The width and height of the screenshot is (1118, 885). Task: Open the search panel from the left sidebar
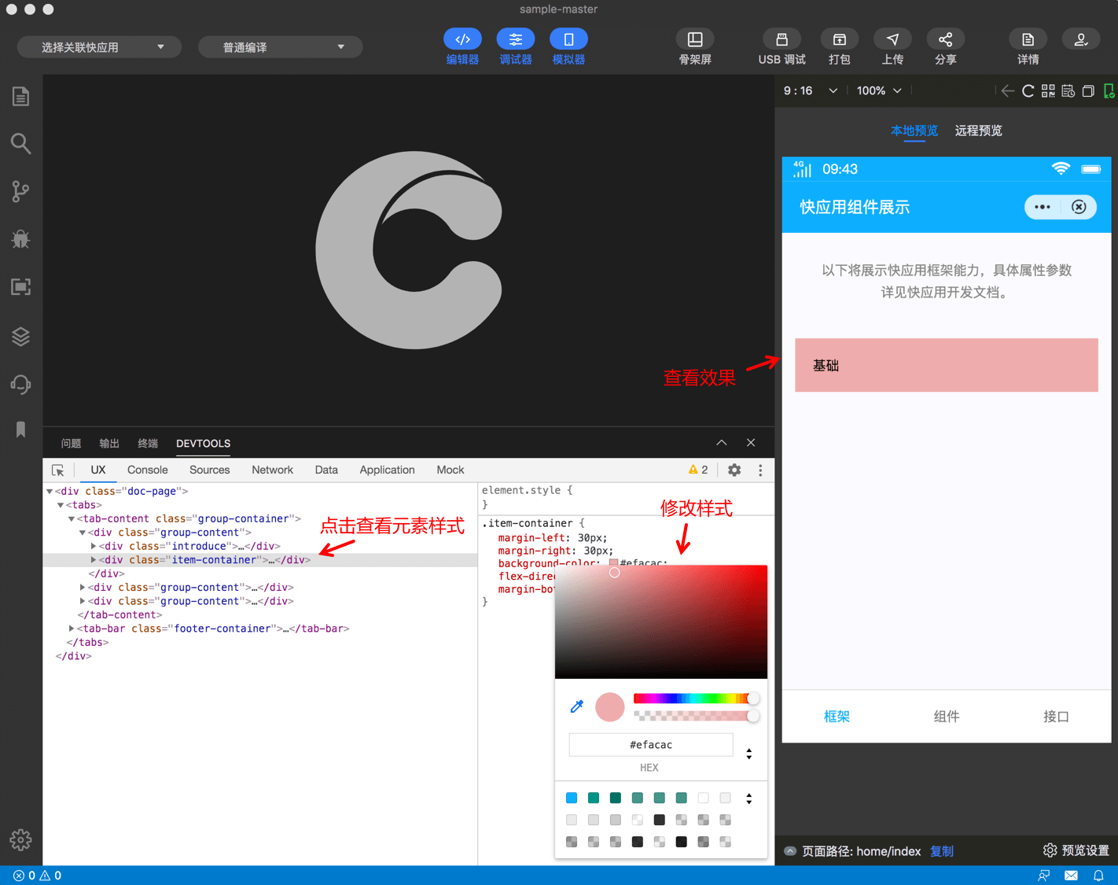20,143
